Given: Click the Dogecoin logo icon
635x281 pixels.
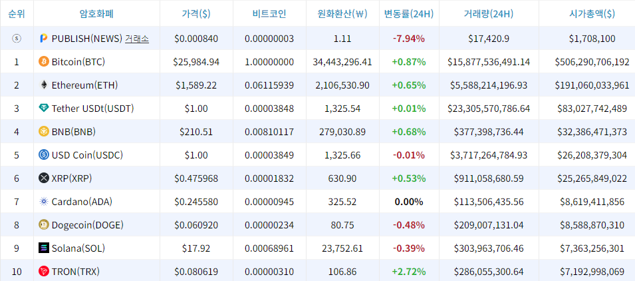Looking at the screenshot, I should pos(43,224).
